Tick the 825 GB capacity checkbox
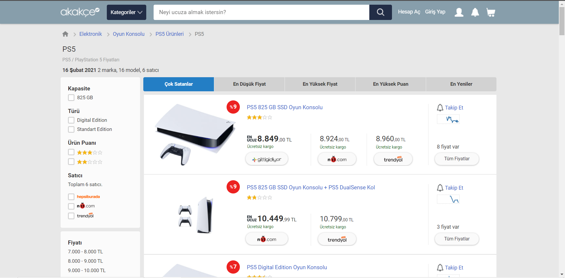 [x=71, y=98]
